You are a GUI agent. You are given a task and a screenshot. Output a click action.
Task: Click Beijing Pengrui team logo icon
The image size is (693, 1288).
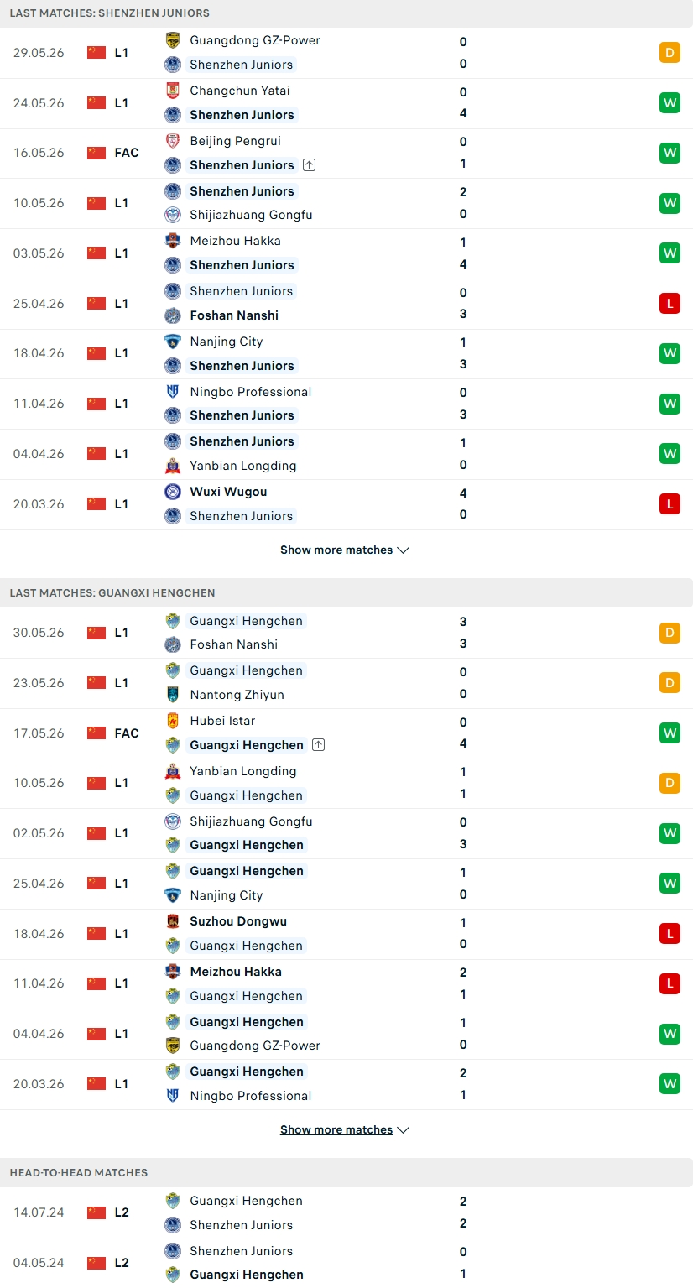click(x=173, y=141)
